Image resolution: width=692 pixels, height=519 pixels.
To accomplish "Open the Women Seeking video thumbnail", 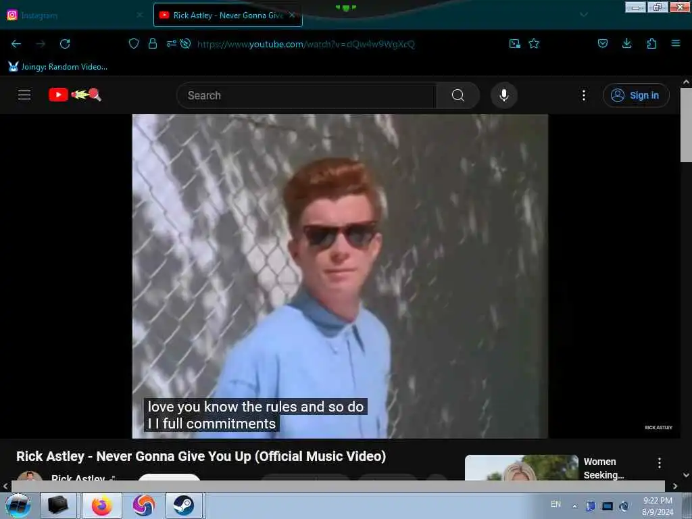I will click(521, 468).
